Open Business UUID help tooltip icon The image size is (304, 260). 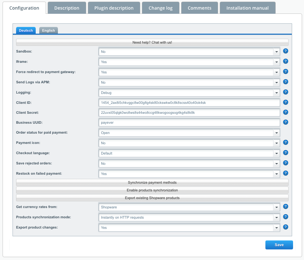coord(285,122)
